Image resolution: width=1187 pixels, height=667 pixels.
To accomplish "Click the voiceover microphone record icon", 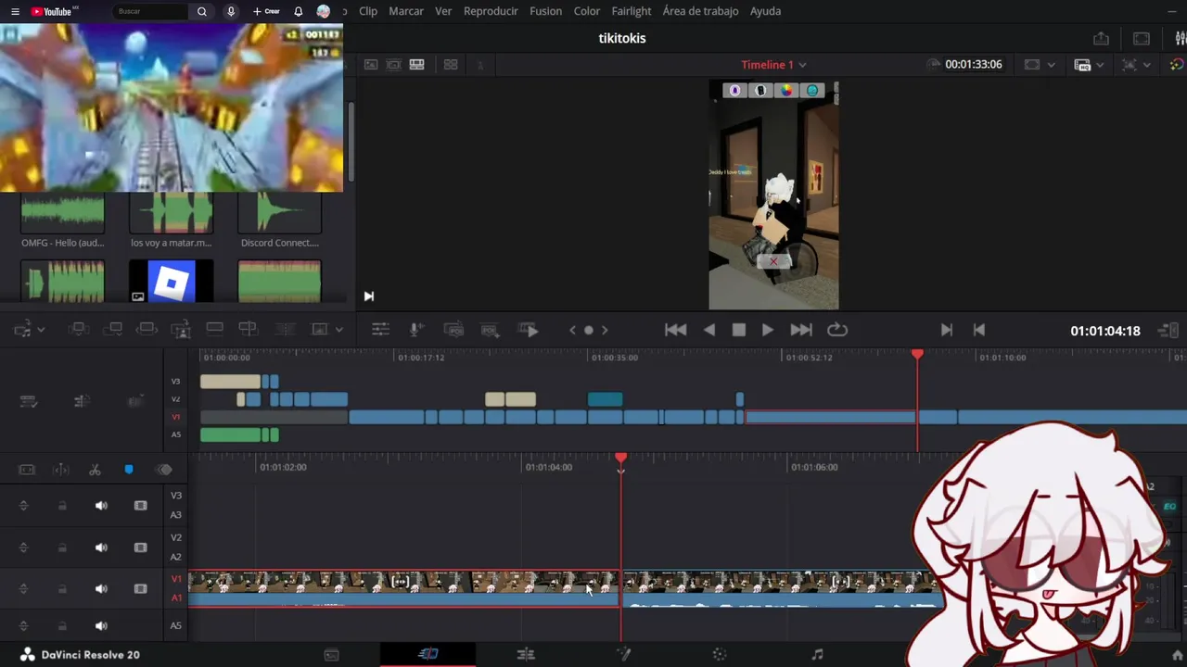I will 417,330.
